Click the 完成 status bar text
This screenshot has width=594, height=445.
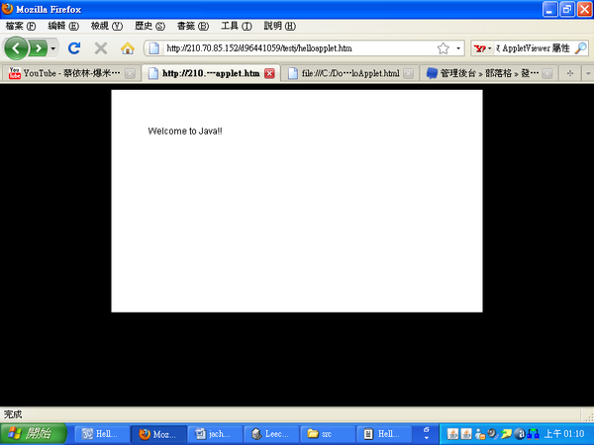click(x=13, y=414)
